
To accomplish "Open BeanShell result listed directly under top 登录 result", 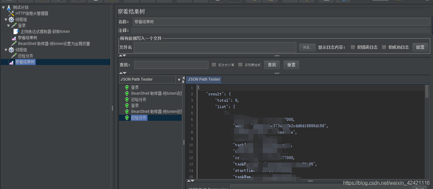I will point(156,93).
